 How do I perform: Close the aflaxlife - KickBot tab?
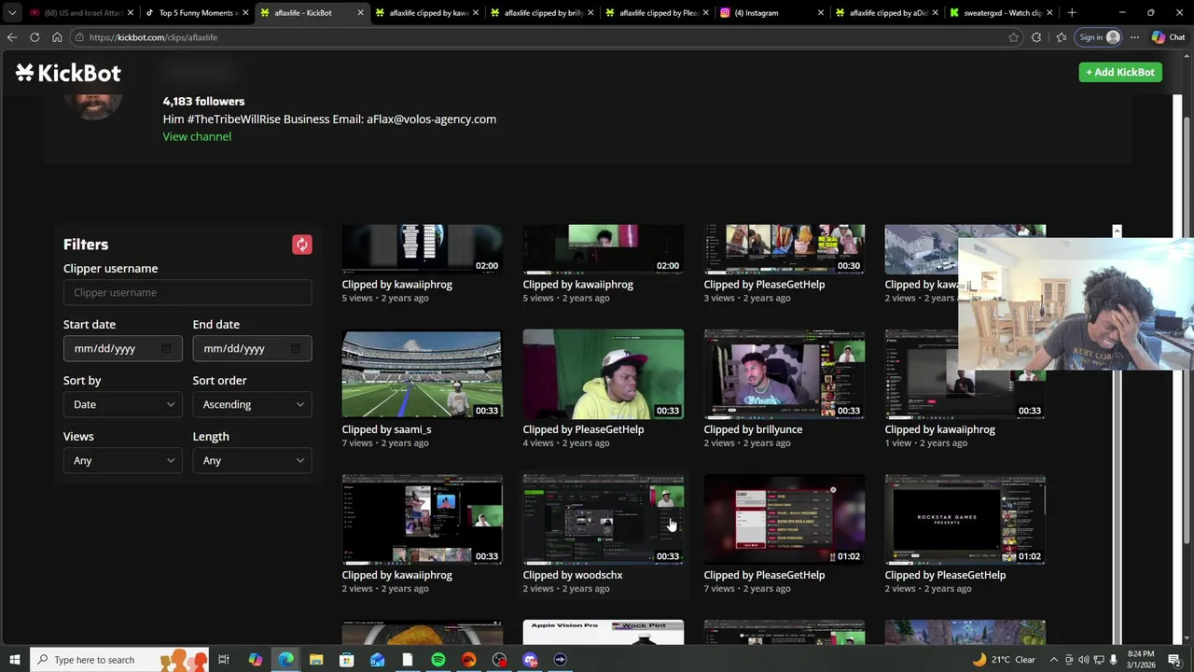click(360, 13)
